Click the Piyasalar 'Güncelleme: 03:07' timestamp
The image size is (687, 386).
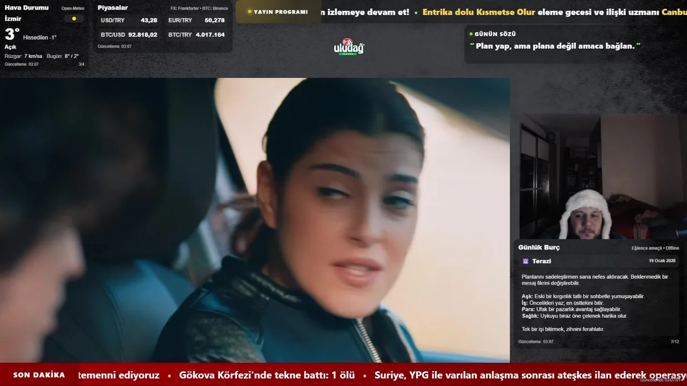point(114,47)
